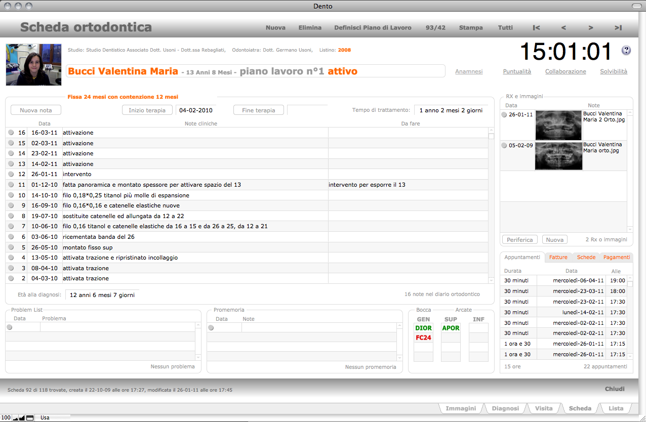Click the Periferica button under RX

520,240
